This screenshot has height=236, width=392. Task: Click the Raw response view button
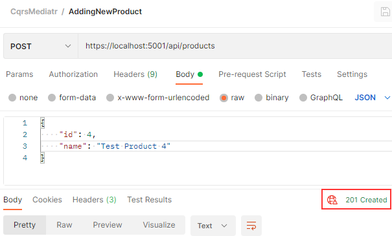(x=64, y=225)
